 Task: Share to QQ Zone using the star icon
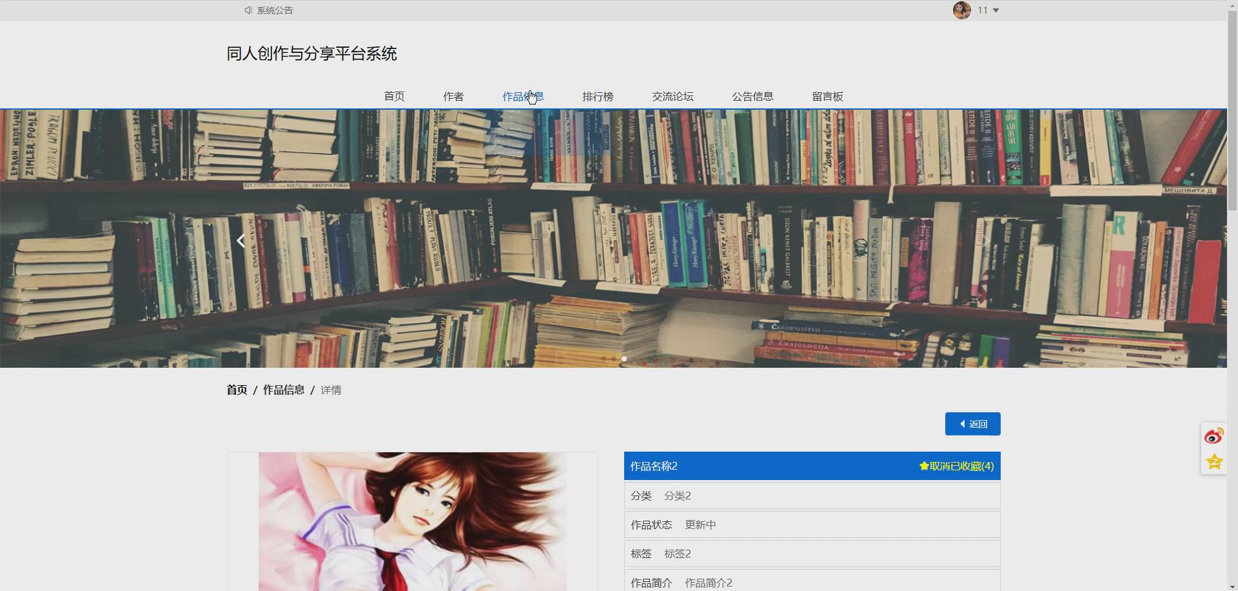pyautogui.click(x=1215, y=460)
